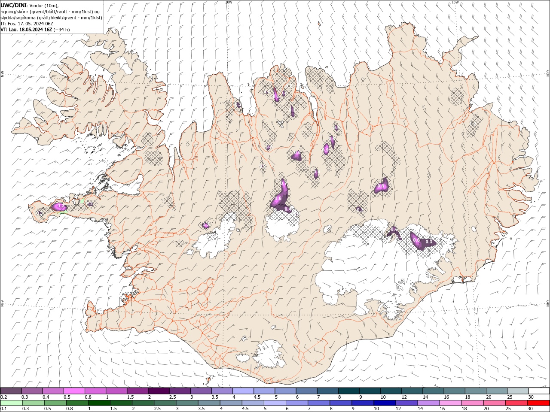
Task: Click lower legend swatch between 20 and 25
Action: [x=494, y=403]
